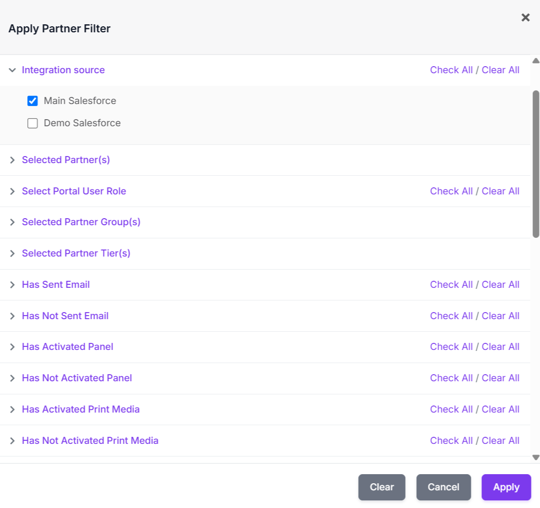The image size is (540, 508).
Task: Click Check All for Has Activated Panel
Action: (x=451, y=346)
